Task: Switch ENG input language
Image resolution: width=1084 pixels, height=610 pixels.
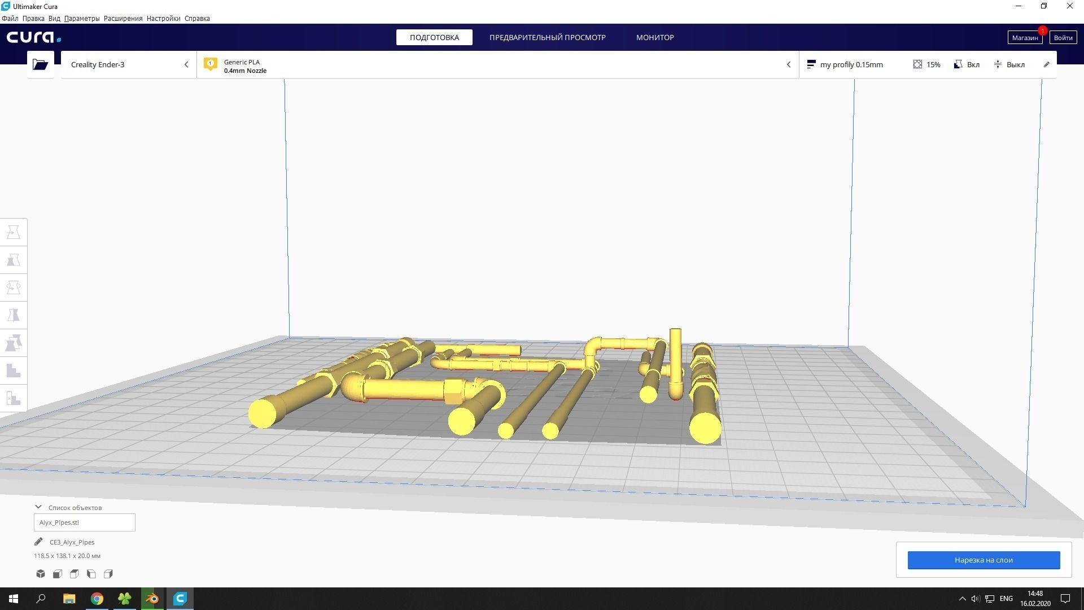Action: click(1006, 599)
